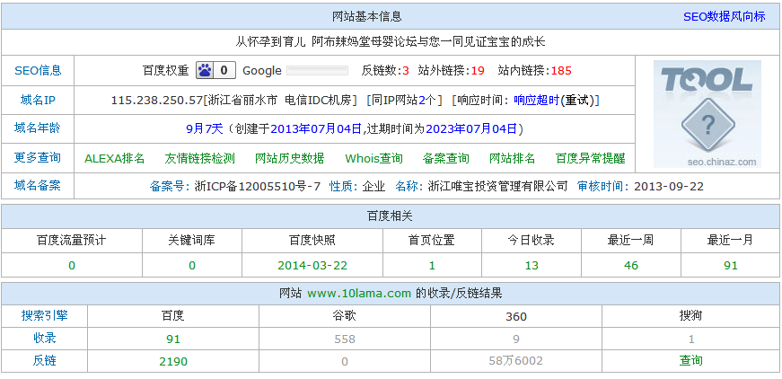Open 百度异常提醒 link
The height and width of the screenshot is (379, 782).
coord(590,158)
